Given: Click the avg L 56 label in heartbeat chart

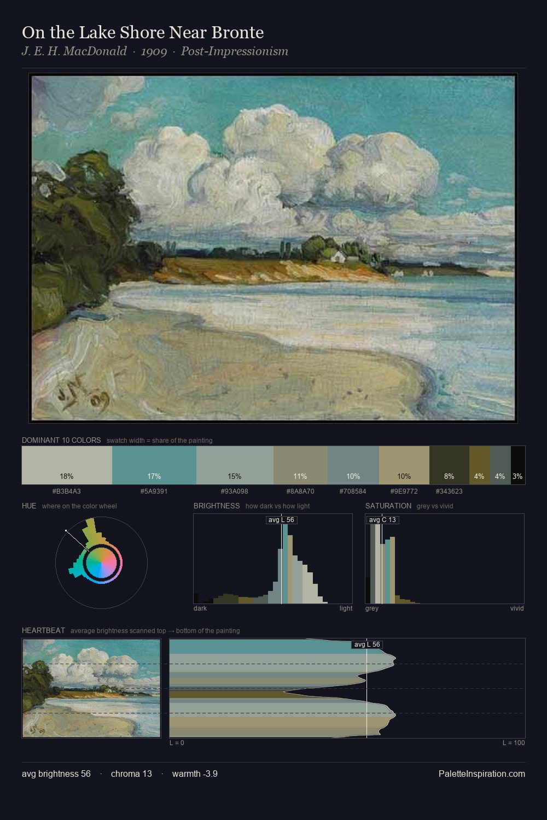Looking at the screenshot, I should 367,645.
